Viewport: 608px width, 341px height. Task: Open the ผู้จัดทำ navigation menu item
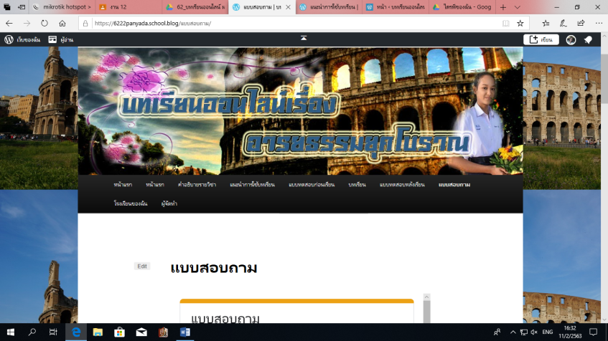pos(169,203)
